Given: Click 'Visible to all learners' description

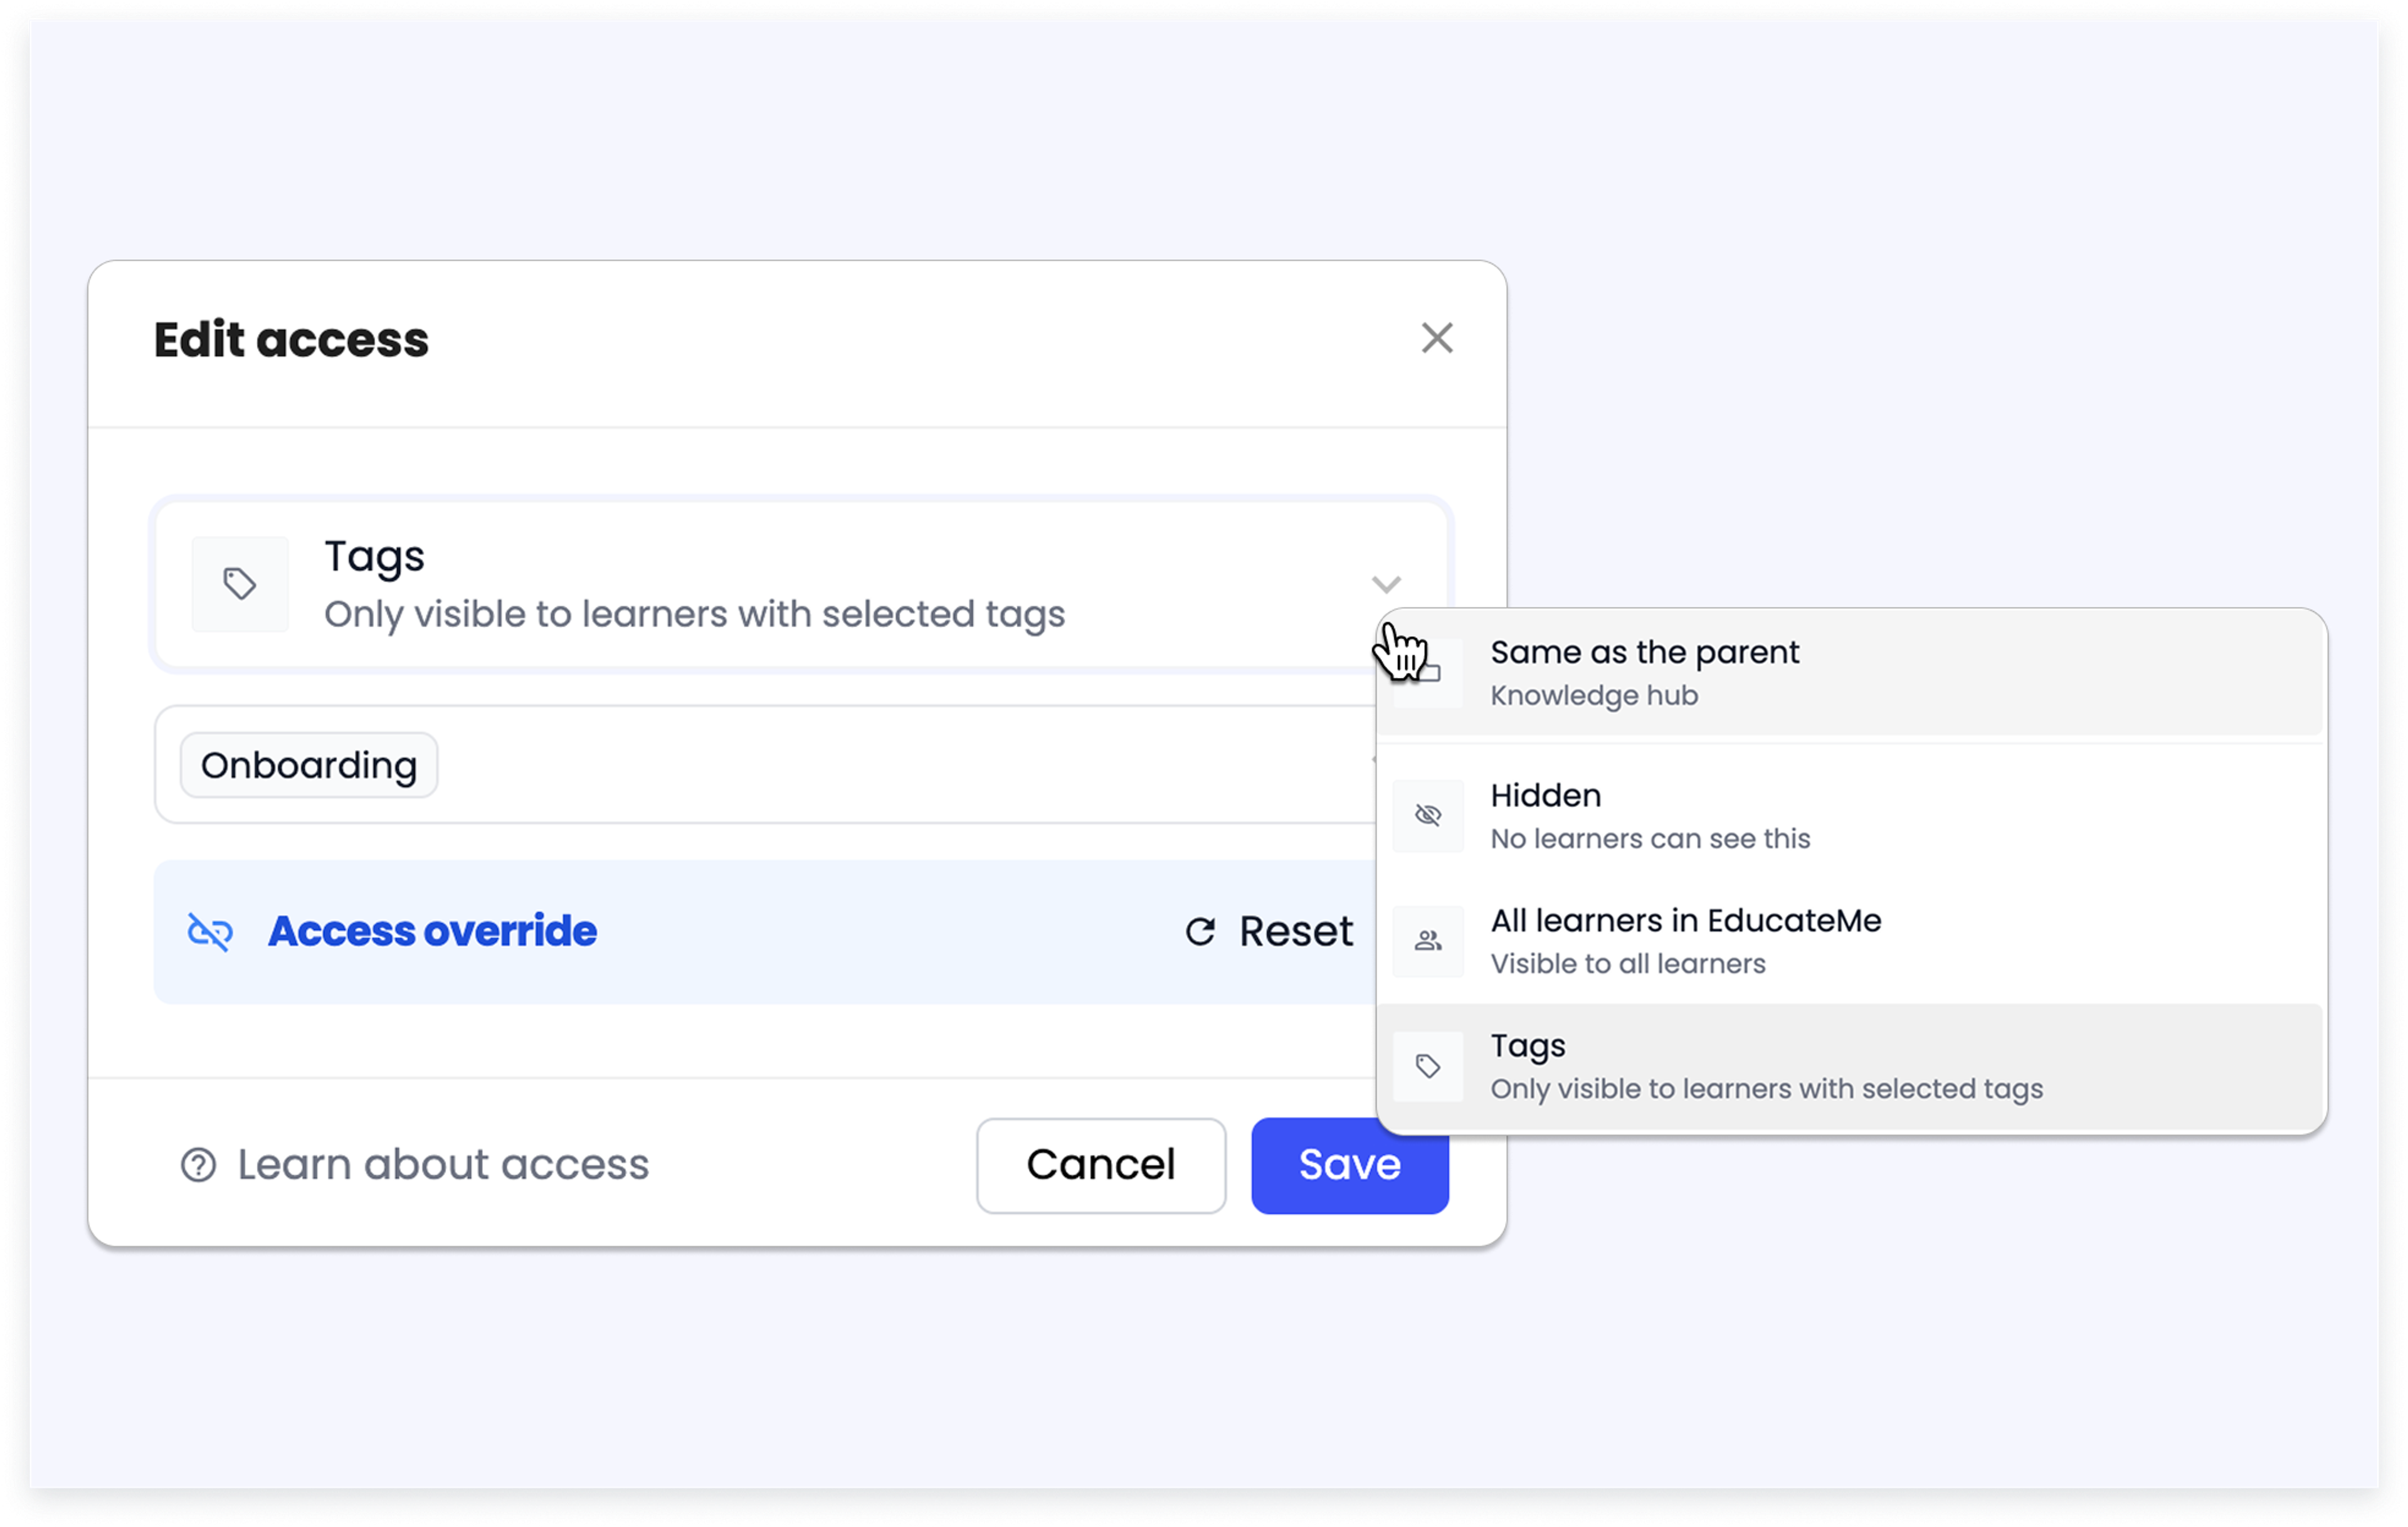Looking at the screenshot, I should (1628, 963).
